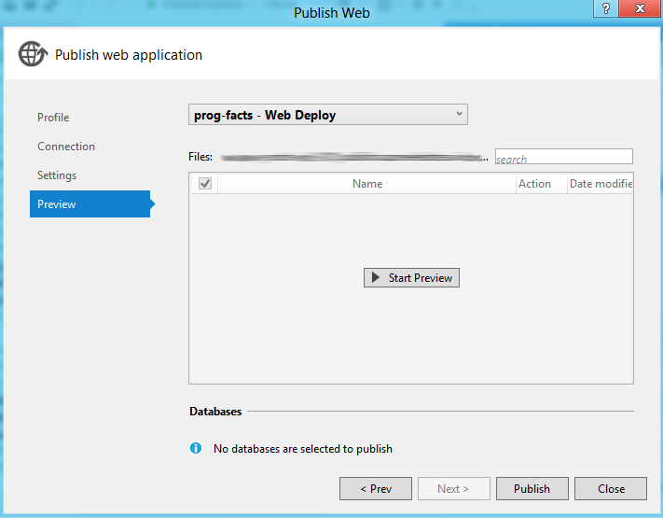This screenshot has width=663, height=518.
Task: Click the Databases section heading
Action: 215,412
